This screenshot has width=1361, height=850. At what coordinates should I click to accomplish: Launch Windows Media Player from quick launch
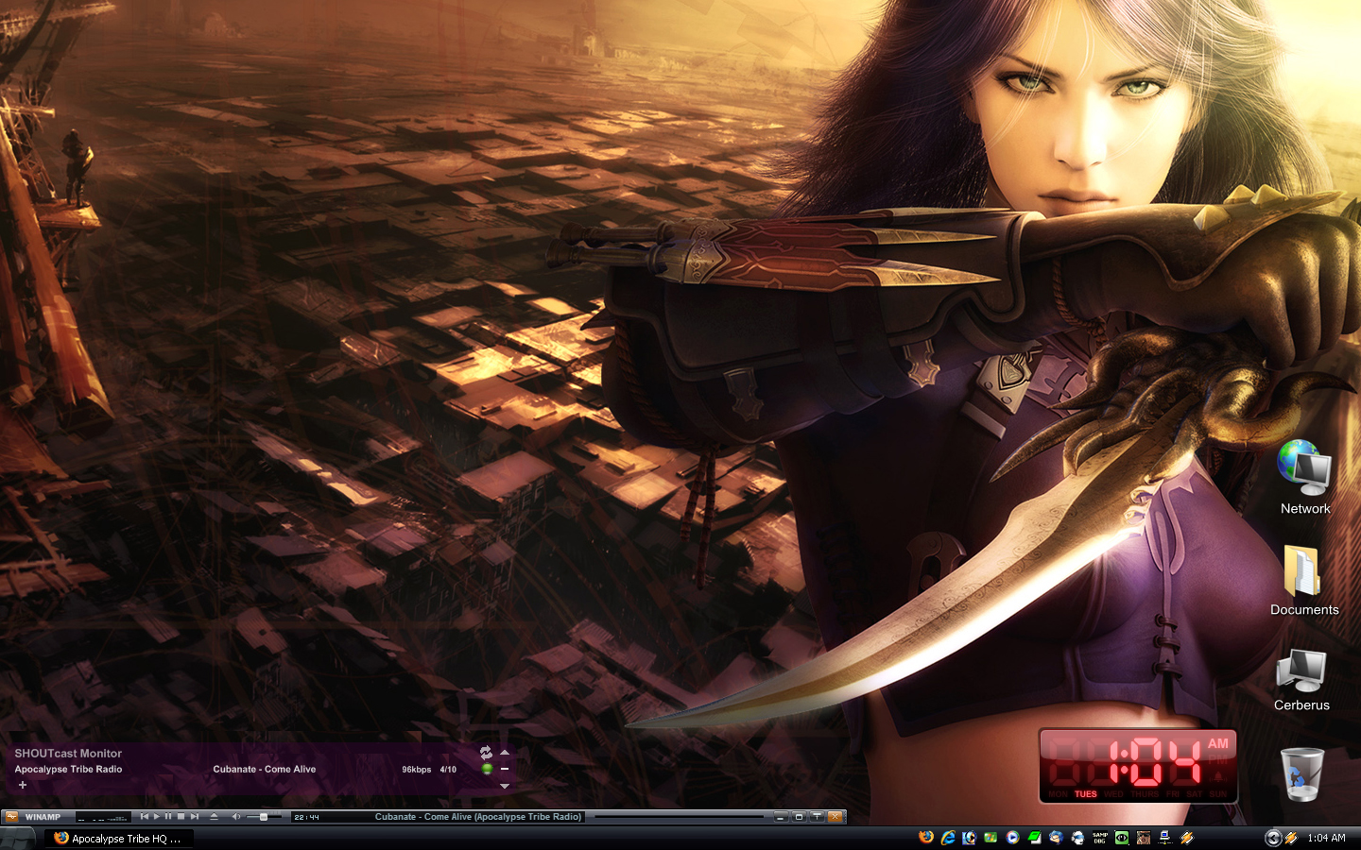click(x=1012, y=838)
